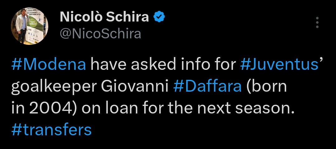Click the word "goalkeeper" in the tweet
Image resolution: width=336 pixels, height=149 pixels.
pyautogui.click(x=54, y=87)
